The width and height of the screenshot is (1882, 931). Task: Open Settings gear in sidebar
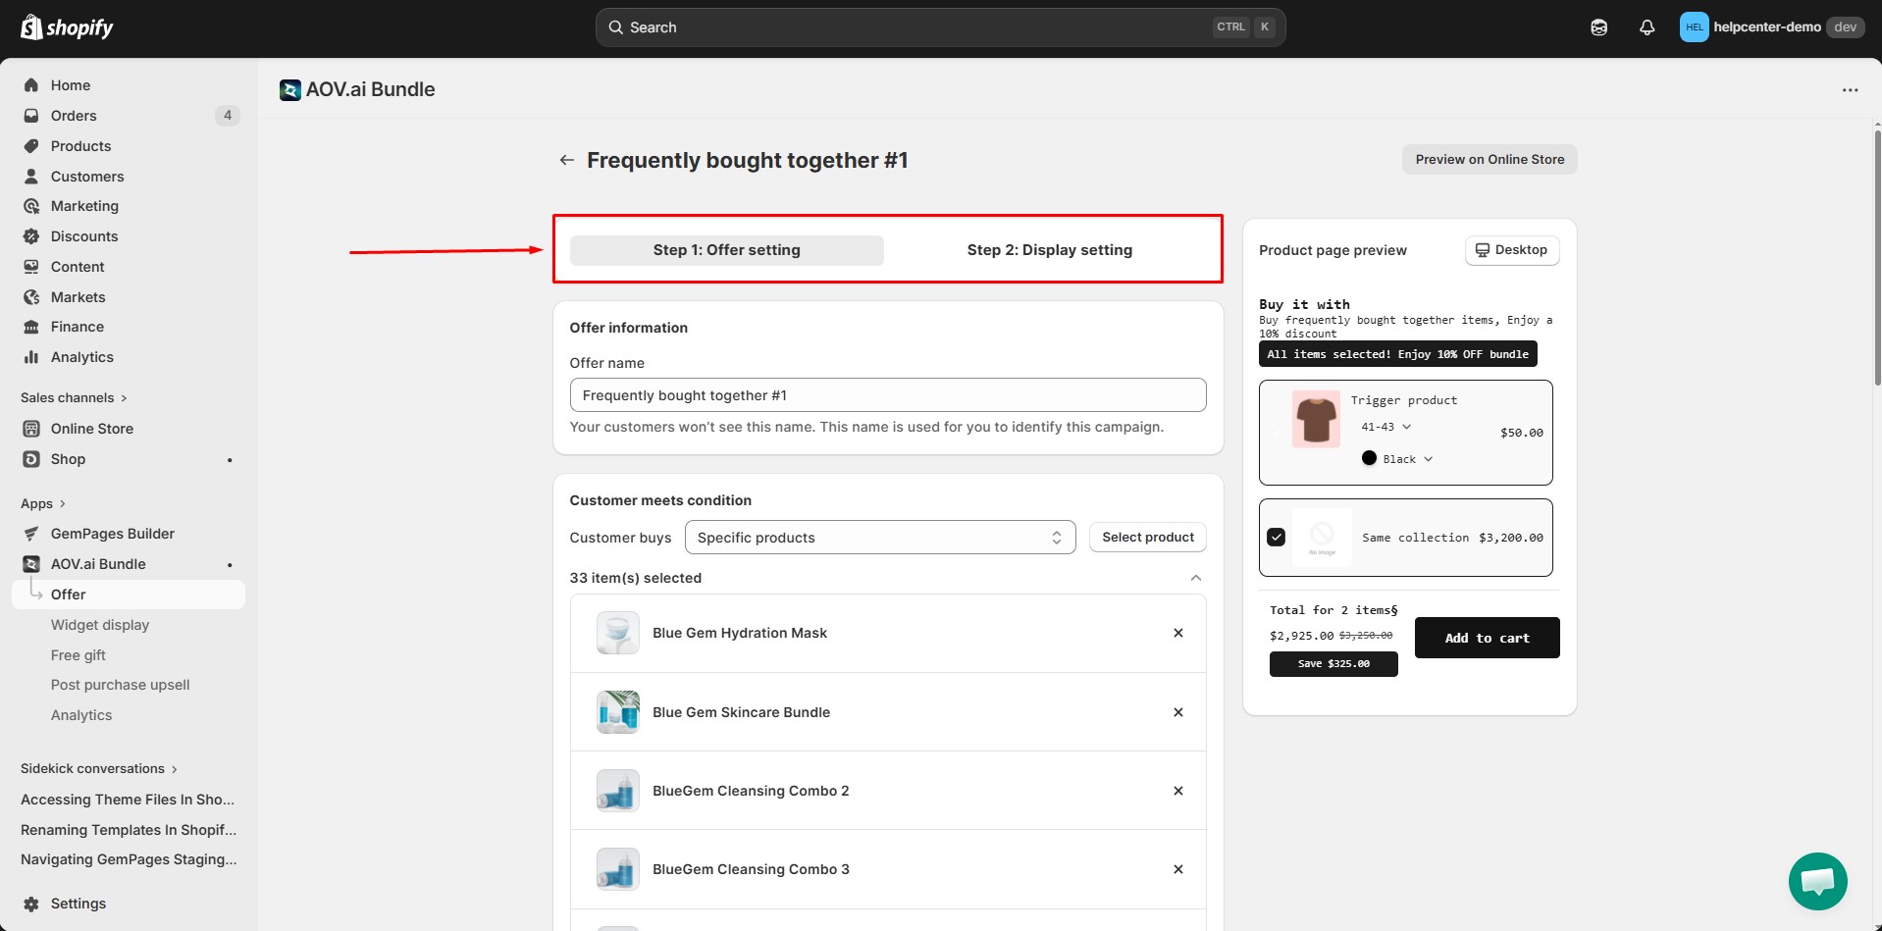tap(78, 904)
